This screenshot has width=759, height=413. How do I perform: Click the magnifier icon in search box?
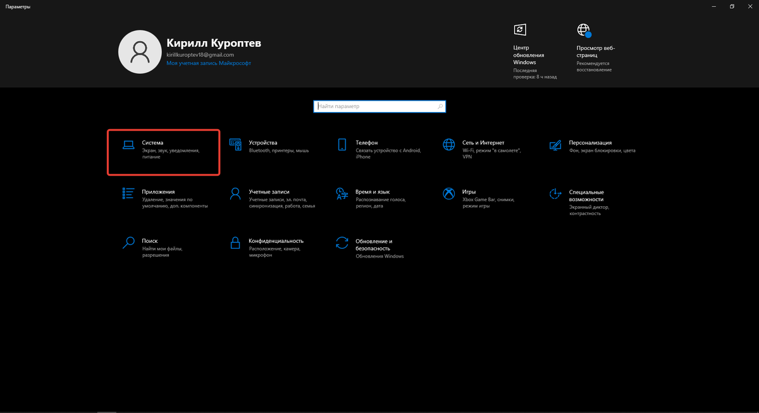(x=441, y=106)
